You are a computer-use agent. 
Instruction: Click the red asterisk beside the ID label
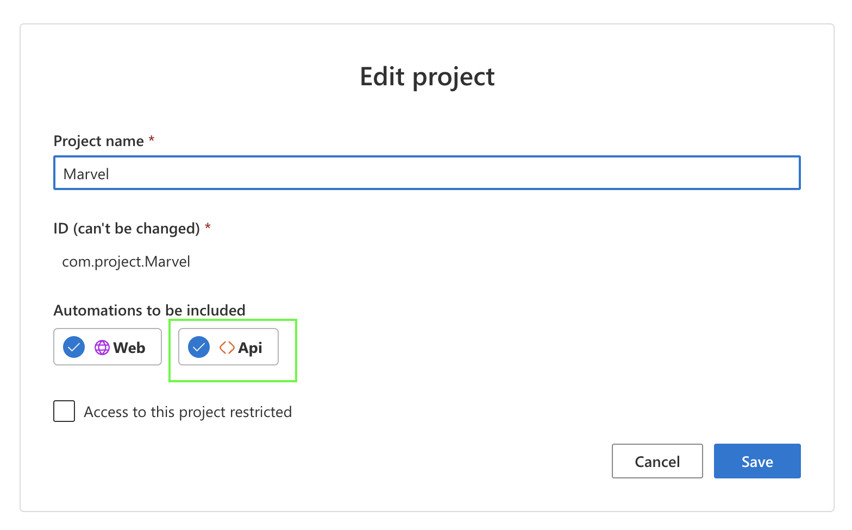click(208, 227)
